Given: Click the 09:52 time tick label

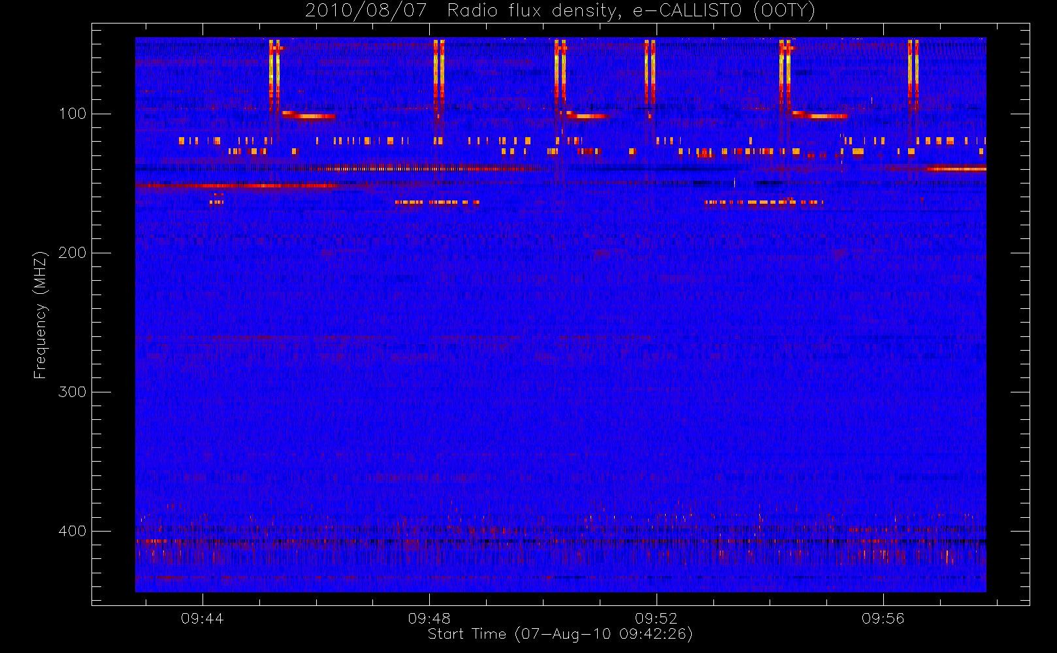Looking at the screenshot, I should [x=656, y=618].
